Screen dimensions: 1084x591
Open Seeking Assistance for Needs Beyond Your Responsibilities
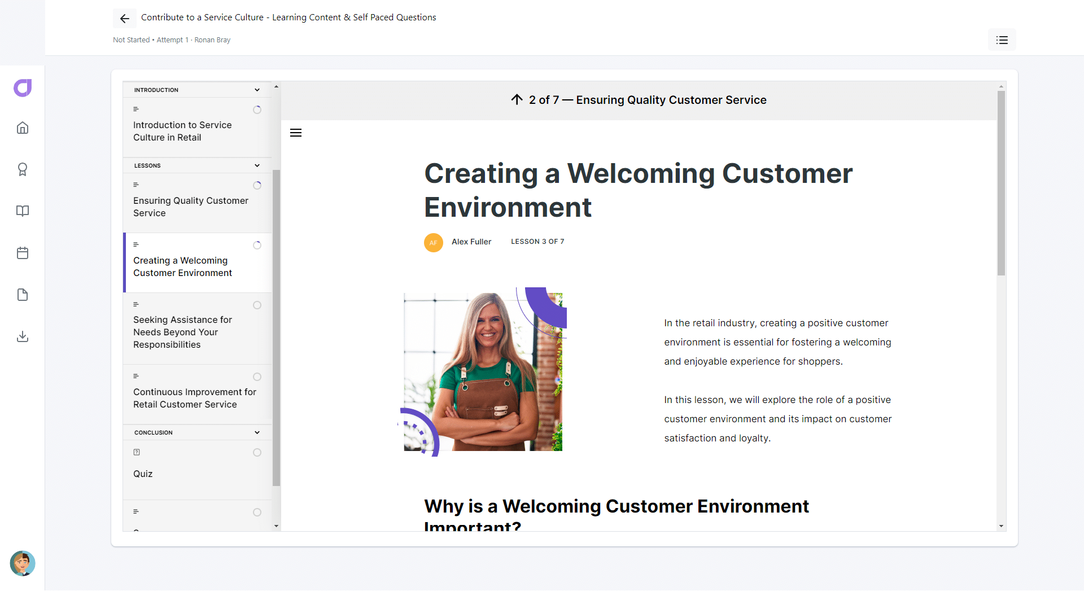click(197, 329)
